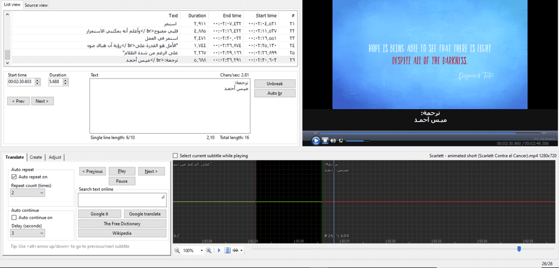
Task: Open the Translate tab
Action: click(15, 157)
